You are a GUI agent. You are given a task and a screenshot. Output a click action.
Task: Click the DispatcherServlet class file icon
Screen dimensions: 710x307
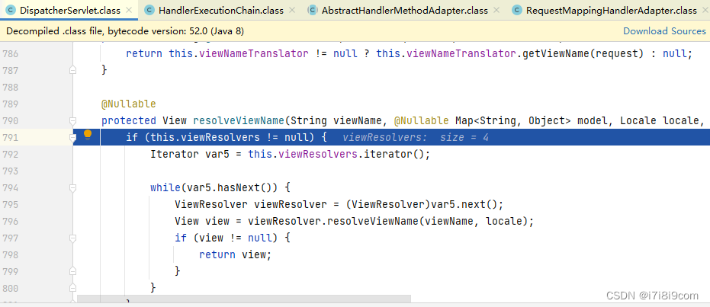pyautogui.click(x=11, y=10)
